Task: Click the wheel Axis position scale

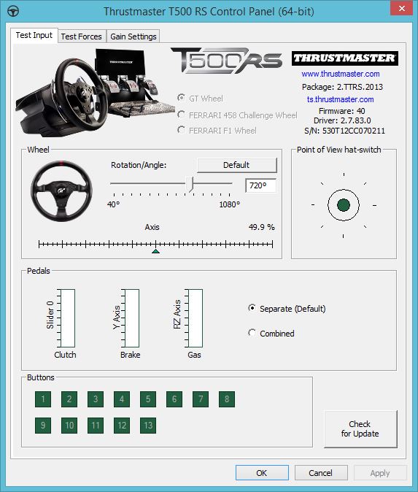Action: click(155, 244)
